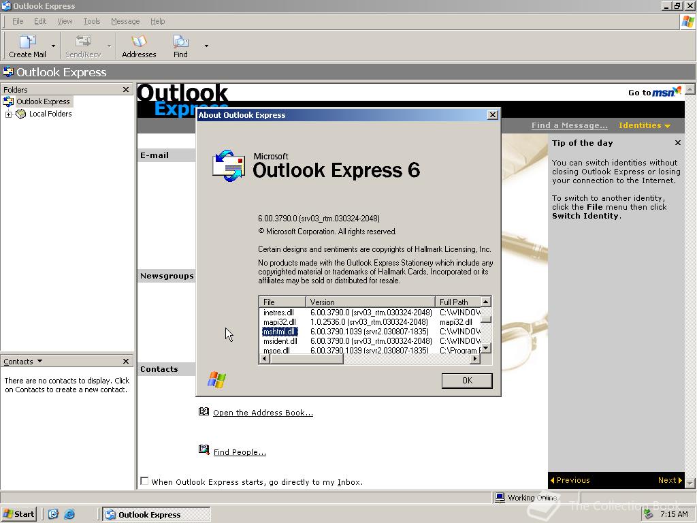Click the Address Book icon

[x=204, y=411]
